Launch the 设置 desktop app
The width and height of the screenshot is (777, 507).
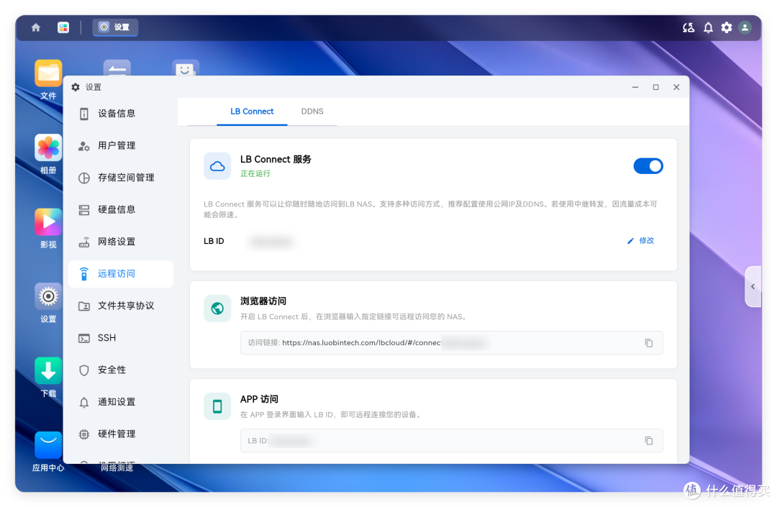[48, 303]
